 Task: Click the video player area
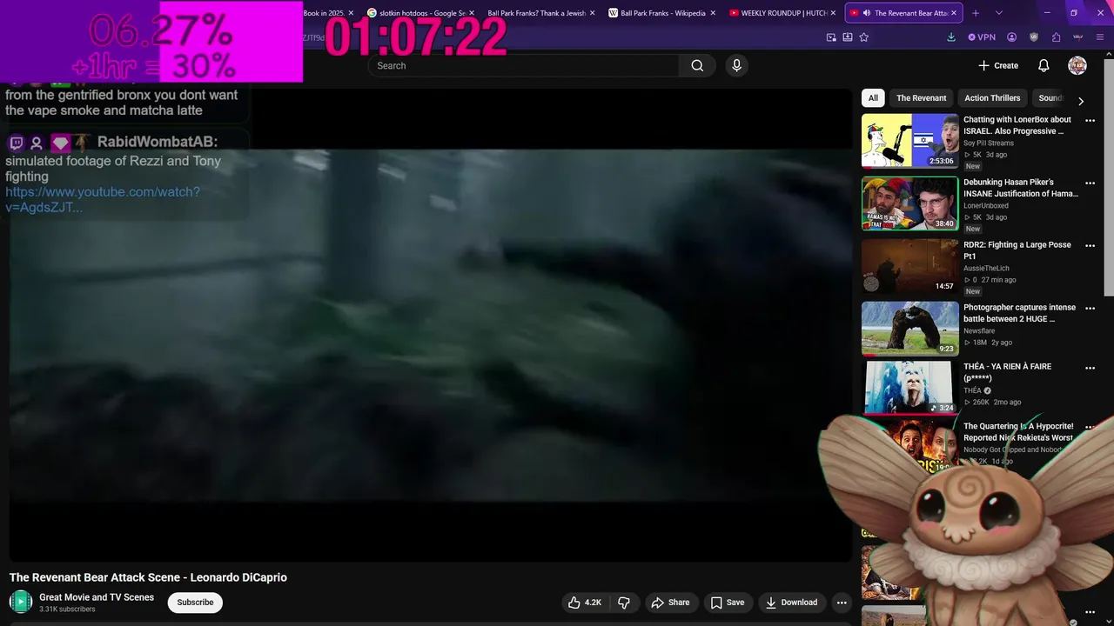coord(431,325)
